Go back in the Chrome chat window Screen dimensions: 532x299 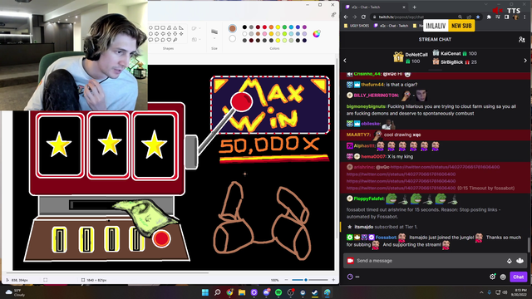pyautogui.click(x=346, y=17)
